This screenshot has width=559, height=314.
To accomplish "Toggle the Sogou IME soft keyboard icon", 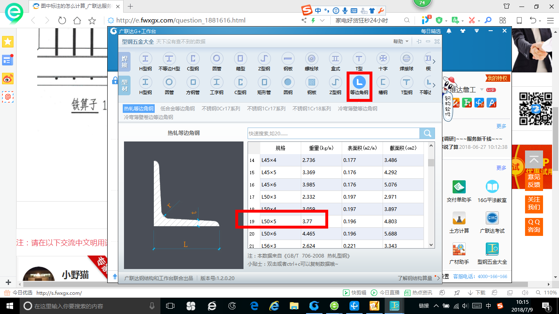I will (354, 11).
